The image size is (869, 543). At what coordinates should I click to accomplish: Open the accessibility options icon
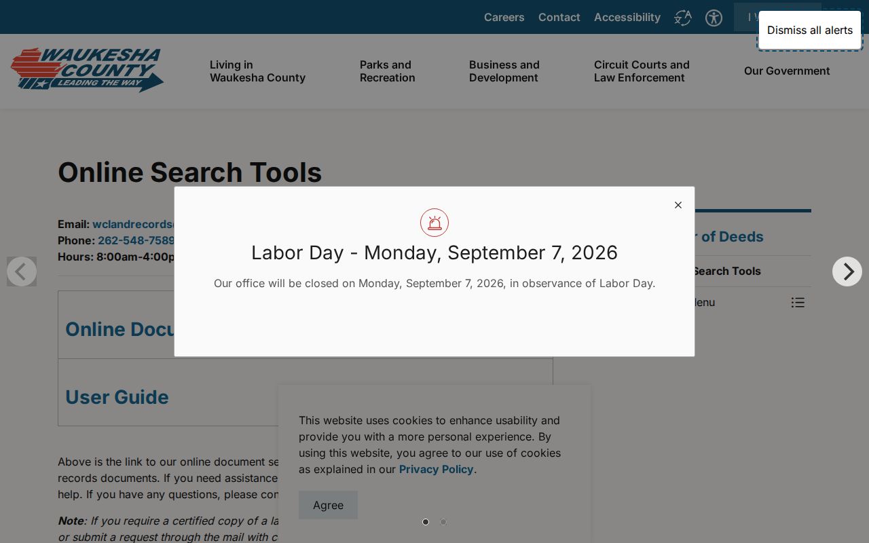tap(714, 18)
